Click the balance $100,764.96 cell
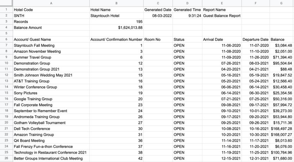 pyautogui.click(x=281, y=152)
